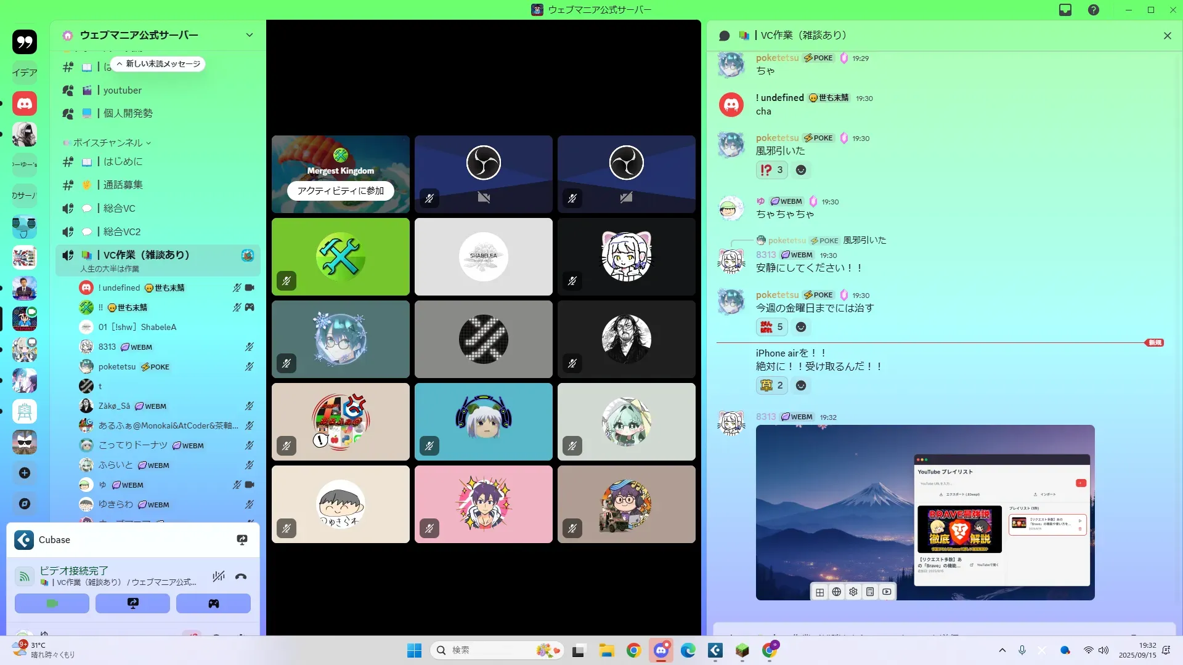Open the shared YouTube playlist image
This screenshot has width=1183, height=665.
925,512
